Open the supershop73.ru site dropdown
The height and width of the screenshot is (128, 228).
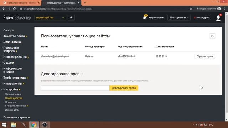[x=50, y=18]
